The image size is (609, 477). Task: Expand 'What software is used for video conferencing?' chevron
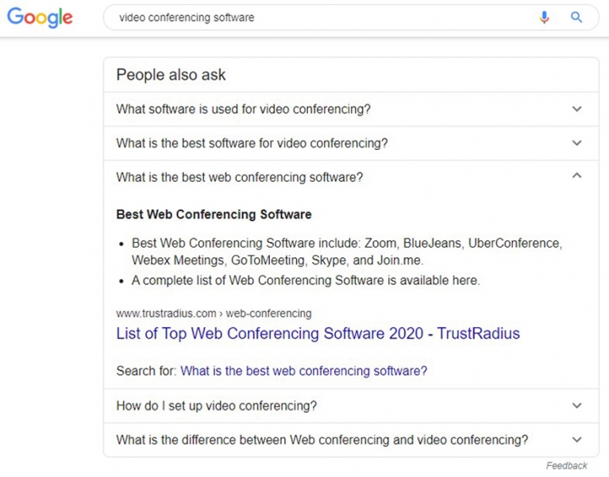577,109
